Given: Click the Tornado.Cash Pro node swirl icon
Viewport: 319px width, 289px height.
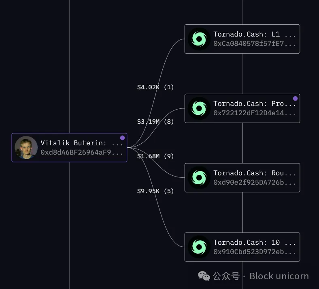Looking at the screenshot, I should pyautogui.click(x=199, y=108).
